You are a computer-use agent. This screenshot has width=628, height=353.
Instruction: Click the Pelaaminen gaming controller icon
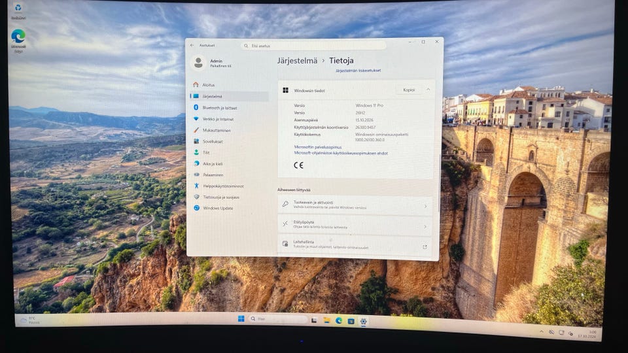point(196,175)
